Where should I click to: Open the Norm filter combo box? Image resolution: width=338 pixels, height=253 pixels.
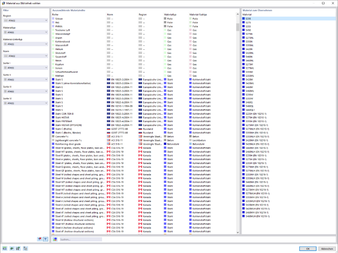point(25,56)
